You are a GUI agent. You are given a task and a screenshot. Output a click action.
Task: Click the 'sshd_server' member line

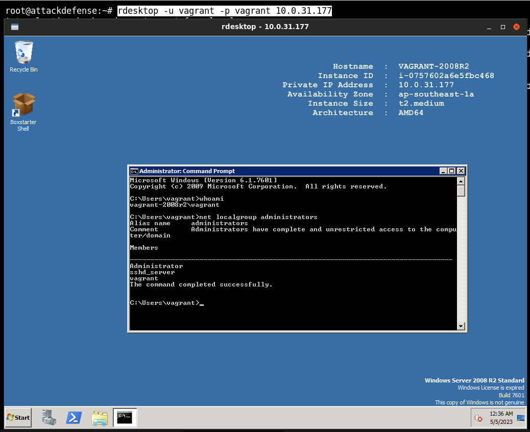(153, 273)
